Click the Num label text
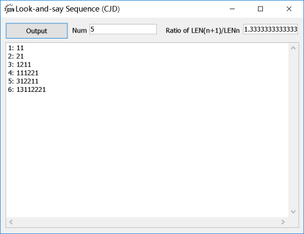 80,31
